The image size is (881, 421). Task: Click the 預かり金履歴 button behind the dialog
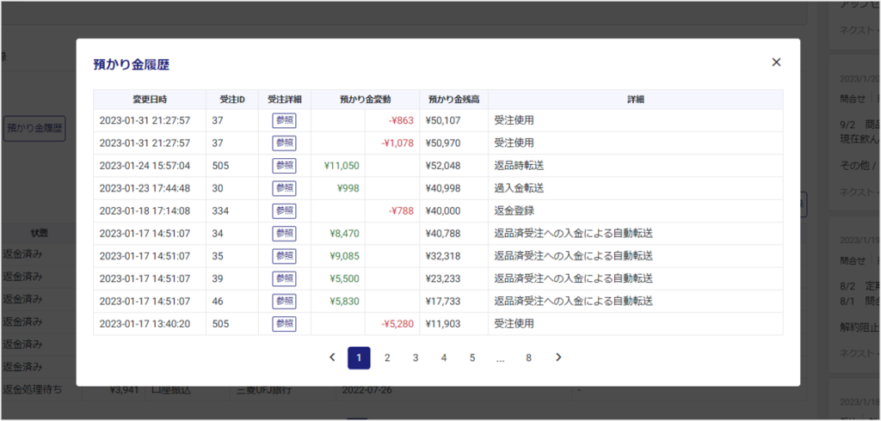(34, 129)
